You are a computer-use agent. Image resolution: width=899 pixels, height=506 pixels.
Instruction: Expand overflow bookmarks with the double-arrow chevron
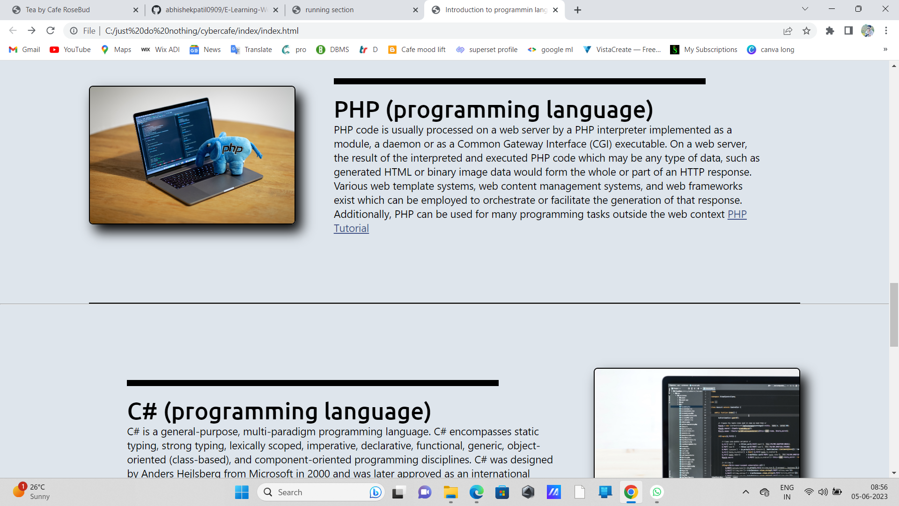pyautogui.click(x=885, y=49)
